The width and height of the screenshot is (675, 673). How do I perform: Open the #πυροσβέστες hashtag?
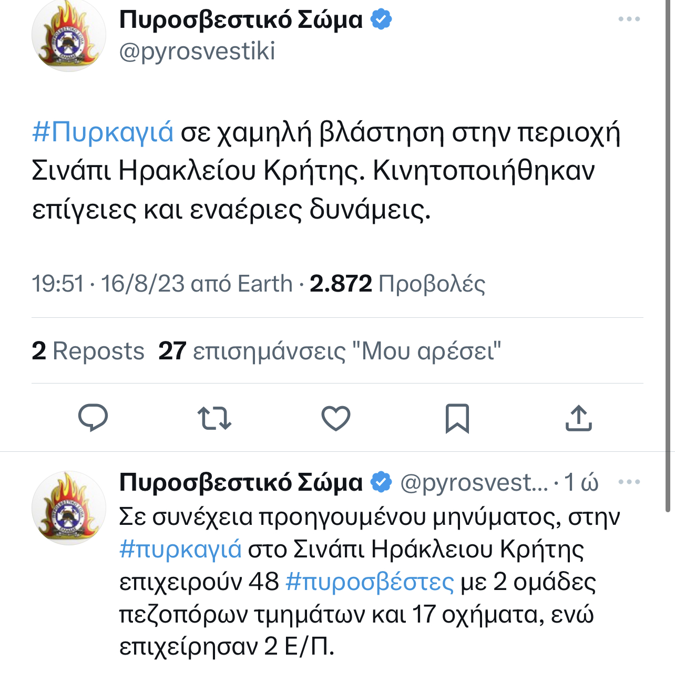(370, 582)
